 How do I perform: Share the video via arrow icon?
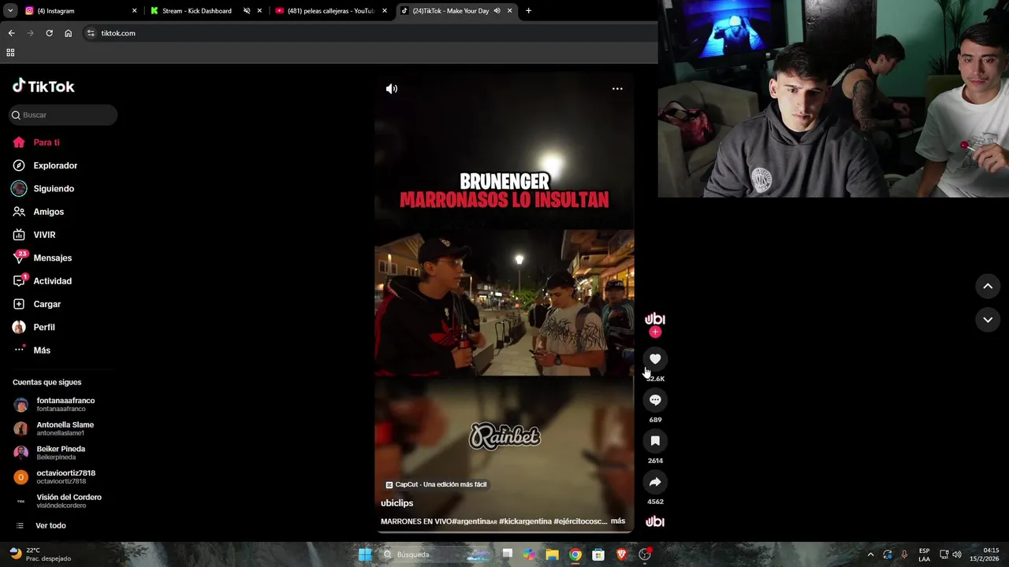pos(655,482)
